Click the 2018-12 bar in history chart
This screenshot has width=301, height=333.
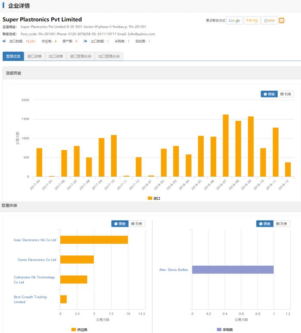coord(288,170)
